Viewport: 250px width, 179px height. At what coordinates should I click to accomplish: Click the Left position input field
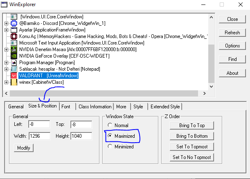(39, 124)
